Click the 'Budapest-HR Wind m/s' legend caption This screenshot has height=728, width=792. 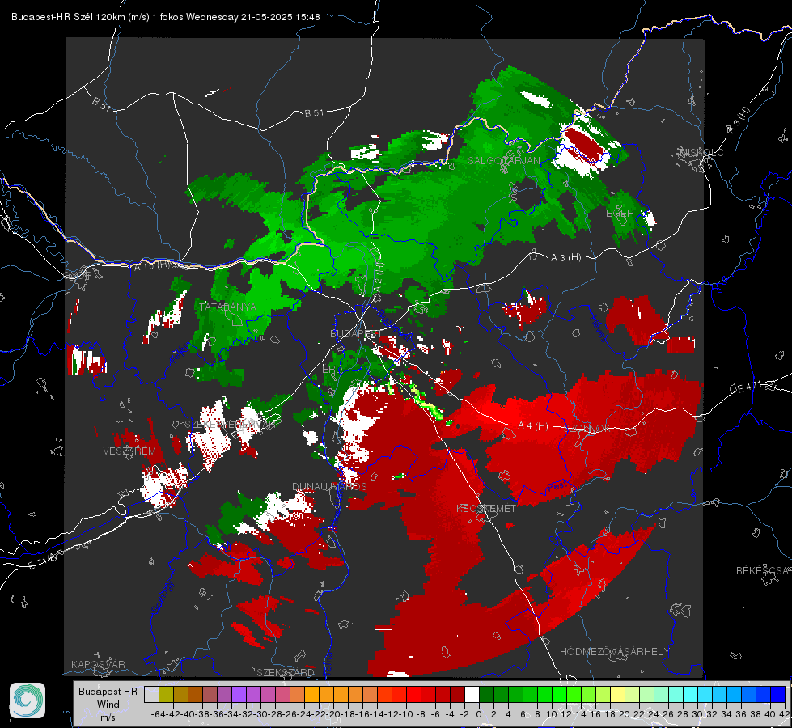coord(108,704)
